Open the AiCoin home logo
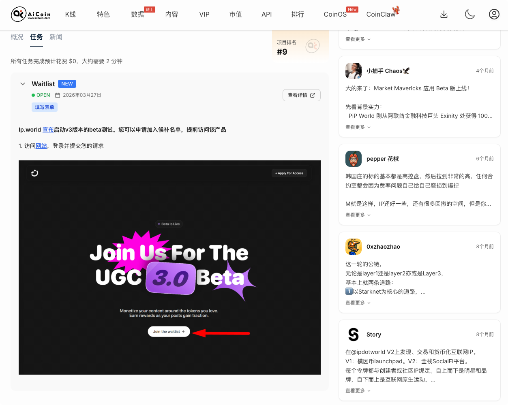The height and width of the screenshot is (405, 508). click(x=30, y=14)
